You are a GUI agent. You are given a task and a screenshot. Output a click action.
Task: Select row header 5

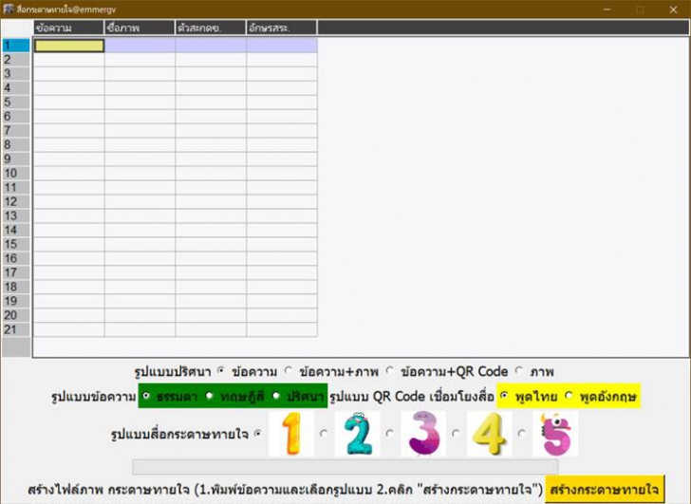(x=16, y=103)
